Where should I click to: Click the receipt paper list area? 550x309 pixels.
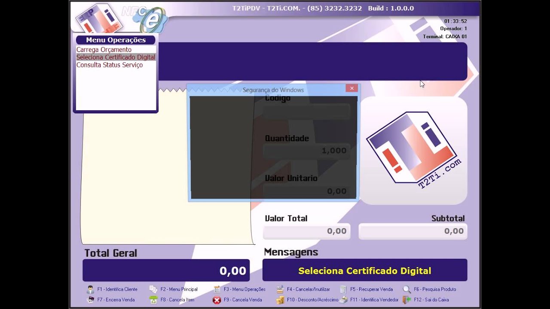click(168, 167)
